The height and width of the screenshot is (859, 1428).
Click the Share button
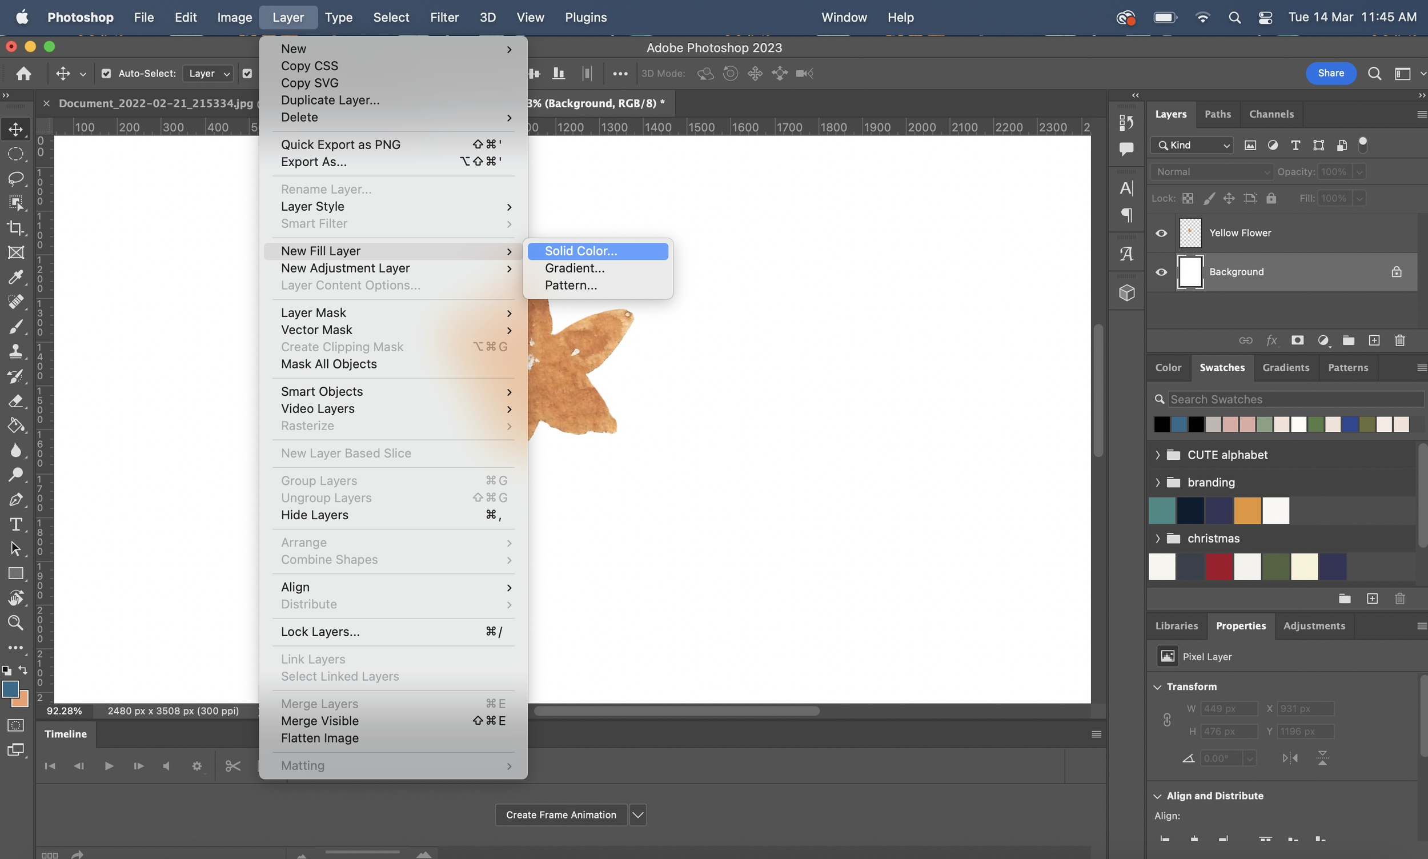click(x=1330, y=73)
